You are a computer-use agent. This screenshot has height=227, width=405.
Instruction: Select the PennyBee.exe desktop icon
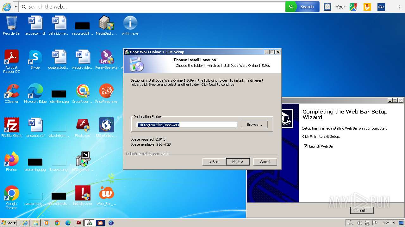[106, 60]
